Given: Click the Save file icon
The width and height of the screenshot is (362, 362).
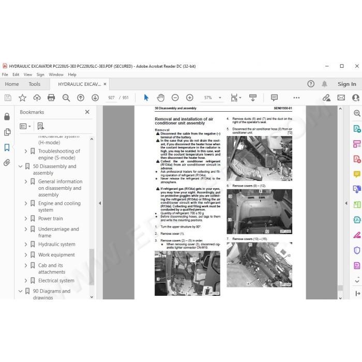Looking at the screenshot, I should [x=8, y=98].
